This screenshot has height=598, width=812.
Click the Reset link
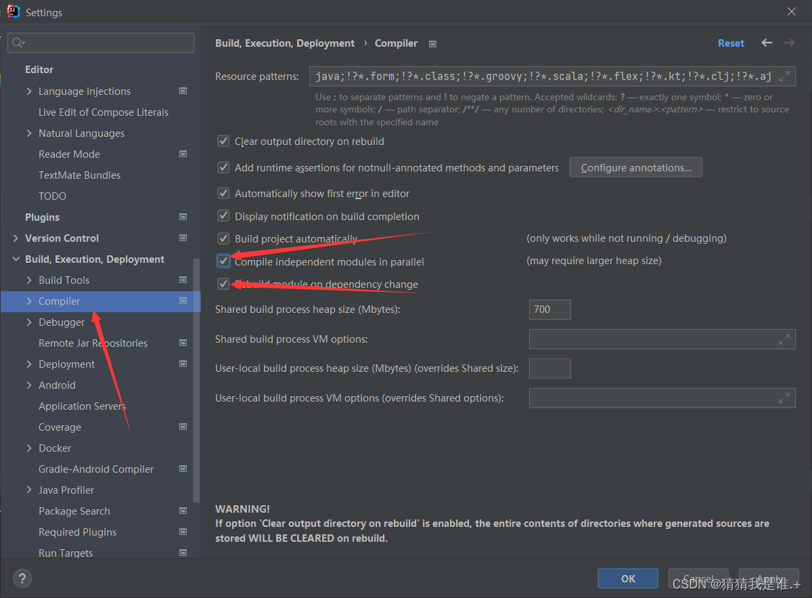click(731, 43)
